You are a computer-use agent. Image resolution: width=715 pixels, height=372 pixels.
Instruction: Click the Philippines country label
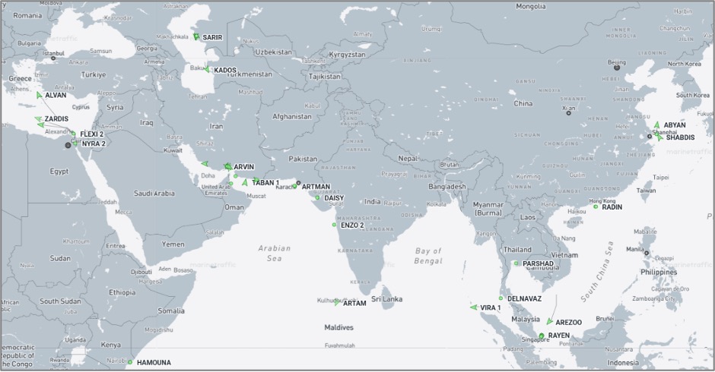tap(659, 273)
